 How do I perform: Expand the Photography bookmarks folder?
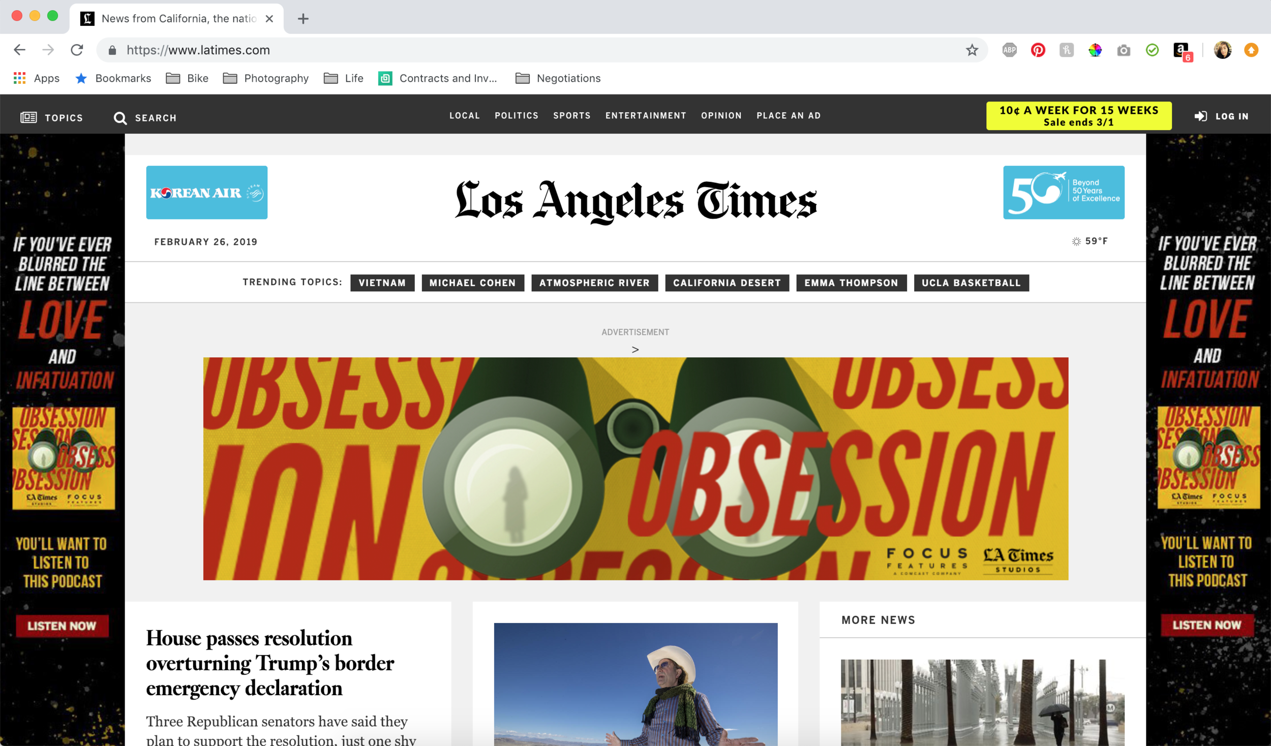click(x=266, y=78)
